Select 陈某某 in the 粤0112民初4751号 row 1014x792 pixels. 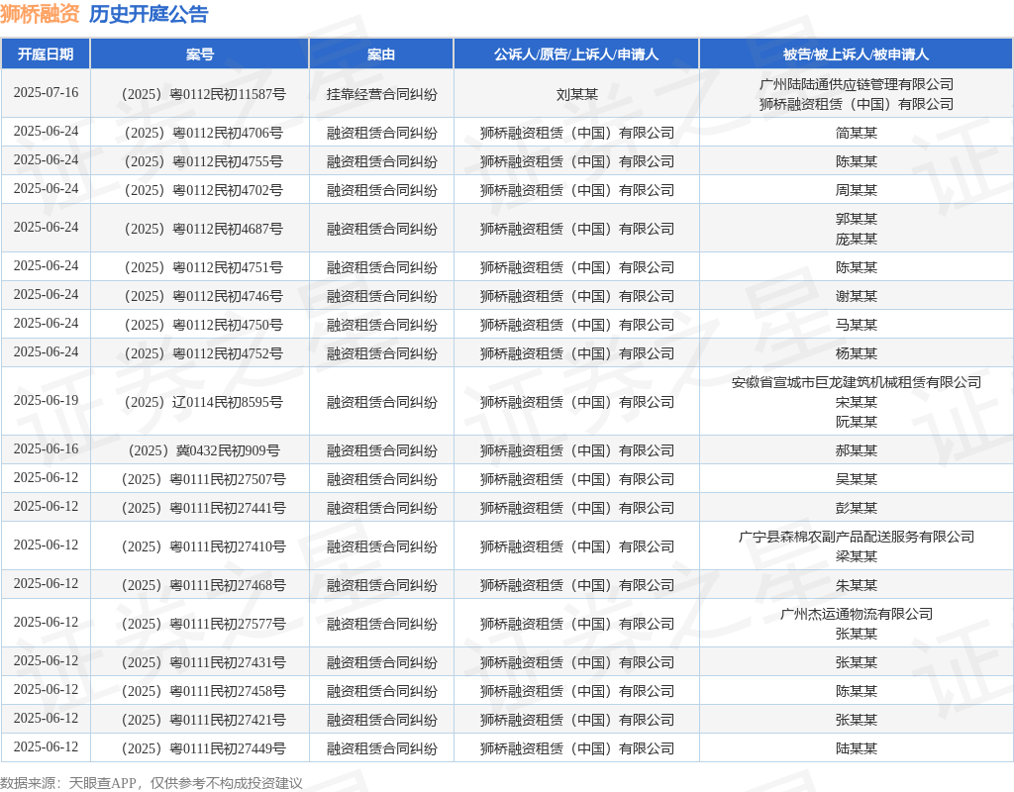tap(857, 267)
